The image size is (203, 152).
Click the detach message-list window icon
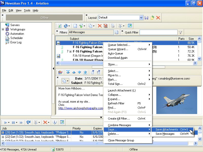tap(130, 26)
